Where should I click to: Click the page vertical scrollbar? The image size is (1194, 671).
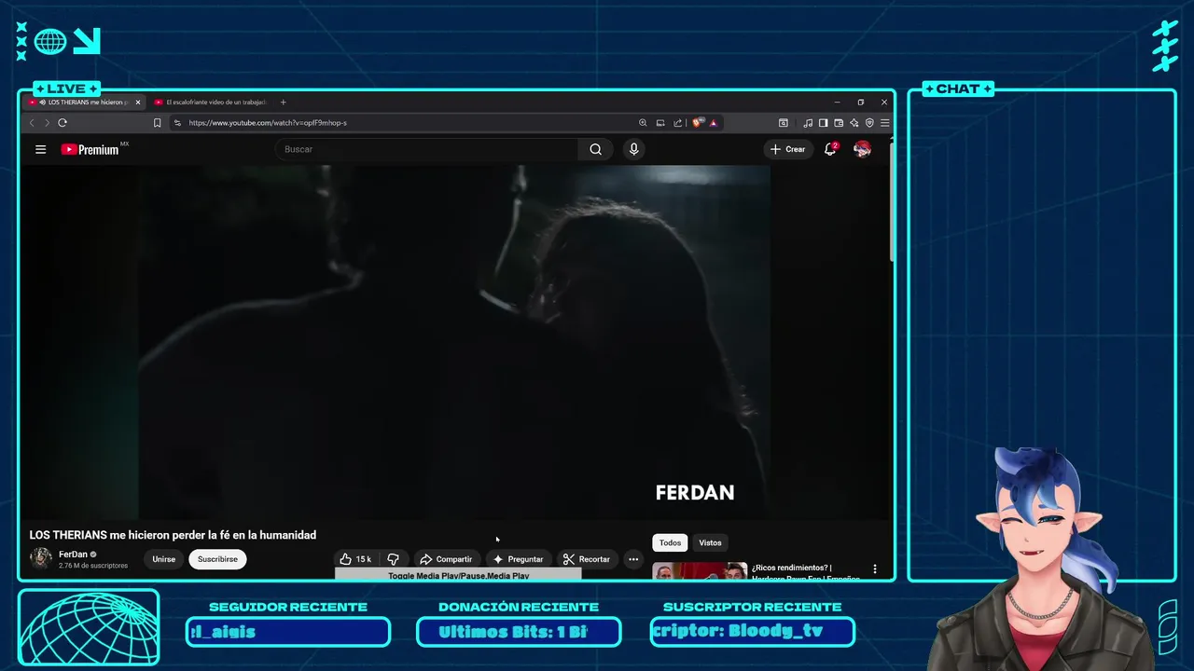click(891, 200)
